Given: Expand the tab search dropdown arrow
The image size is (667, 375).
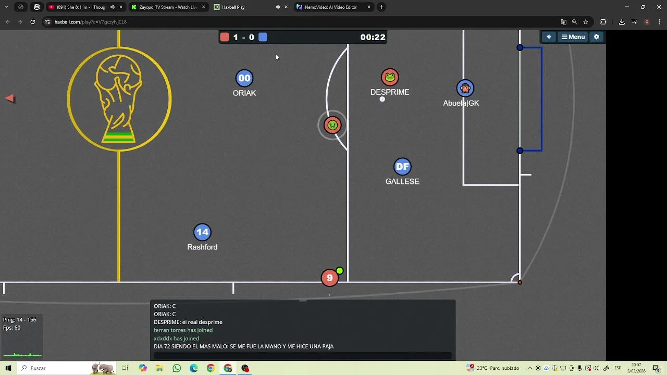Looking at the screenshot, I should click(7, 7).
